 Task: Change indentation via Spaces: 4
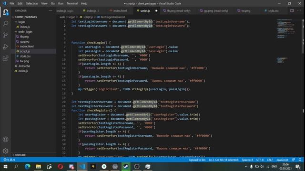247,160
